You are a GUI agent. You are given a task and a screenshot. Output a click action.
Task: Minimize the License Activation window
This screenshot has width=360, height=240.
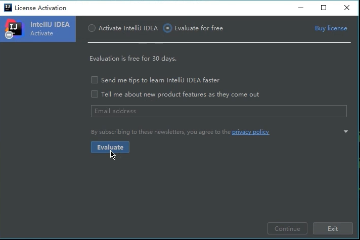tap(301, 8)
